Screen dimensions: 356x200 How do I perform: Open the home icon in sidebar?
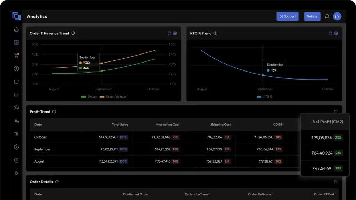16,30
